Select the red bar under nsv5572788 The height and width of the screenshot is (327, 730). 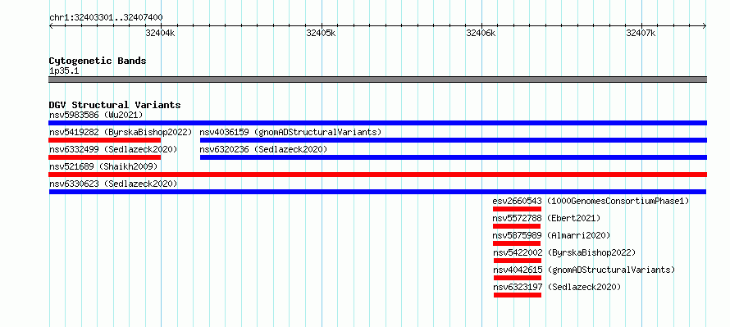pos(517,226)
